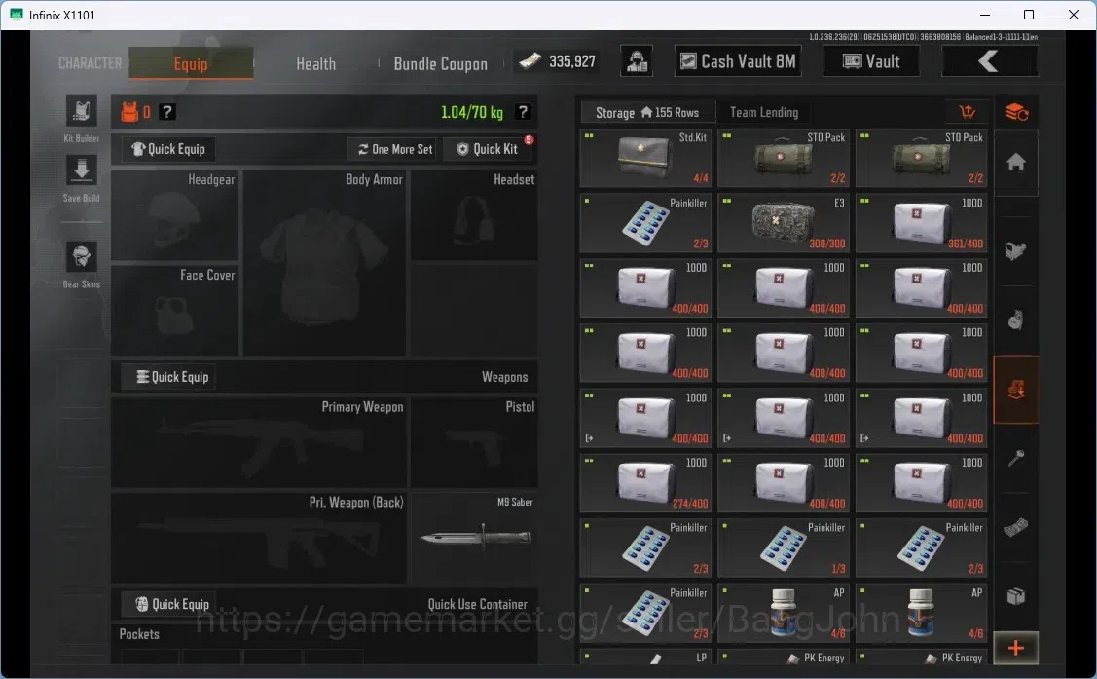1097x679 pixels.
Task: Open Gear Skins icon
Action: (81, 257)
